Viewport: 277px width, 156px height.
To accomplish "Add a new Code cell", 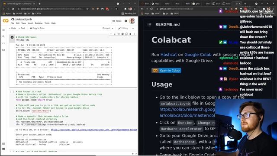I will [13, 28].
